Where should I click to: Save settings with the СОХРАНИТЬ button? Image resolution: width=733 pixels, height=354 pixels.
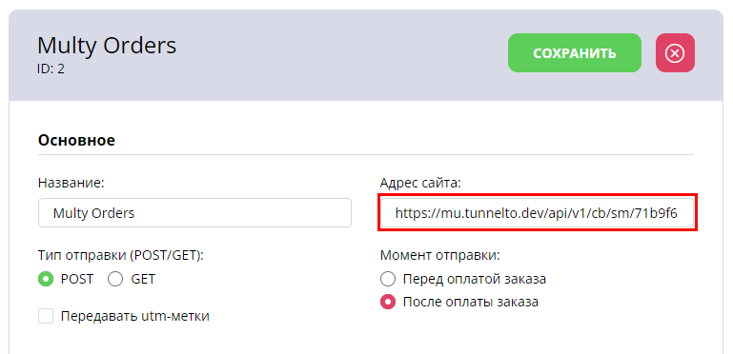click(575, 52)
